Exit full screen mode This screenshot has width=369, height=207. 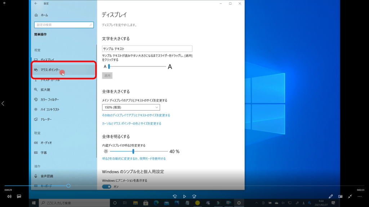350,197
